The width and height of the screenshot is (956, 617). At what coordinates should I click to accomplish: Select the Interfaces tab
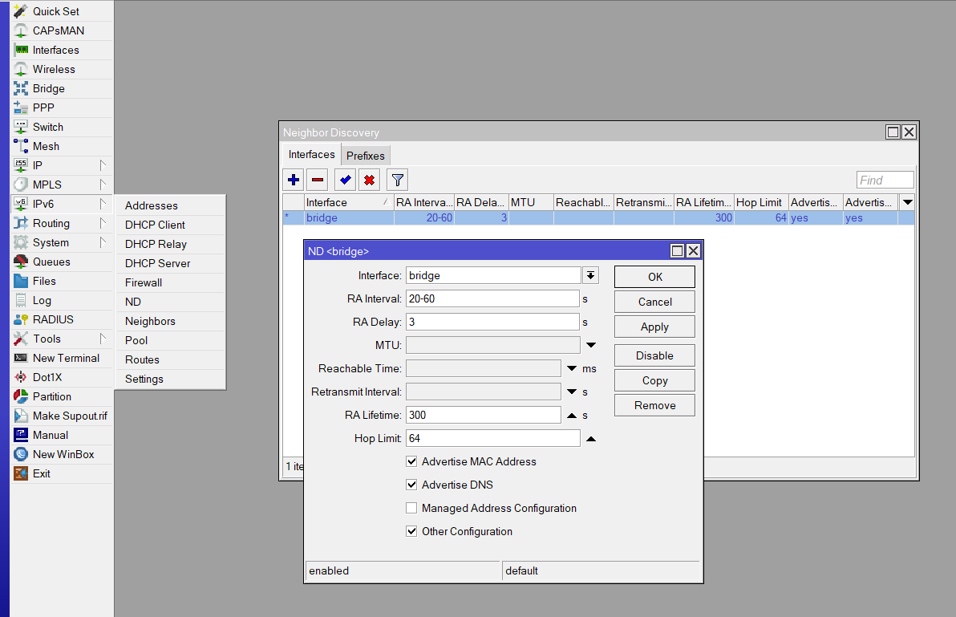[311, 154]
